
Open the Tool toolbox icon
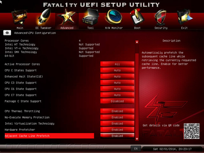[90, 17]
